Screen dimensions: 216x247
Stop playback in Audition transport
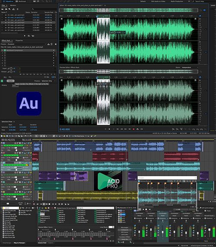tap(105, 129)
